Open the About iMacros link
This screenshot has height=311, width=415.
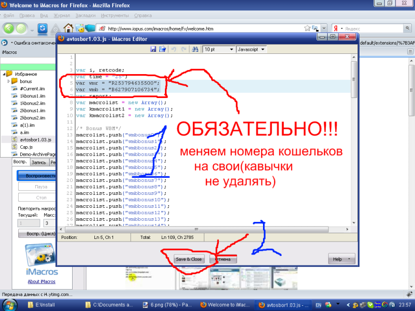pyautogui.click(x=41, y=281)
